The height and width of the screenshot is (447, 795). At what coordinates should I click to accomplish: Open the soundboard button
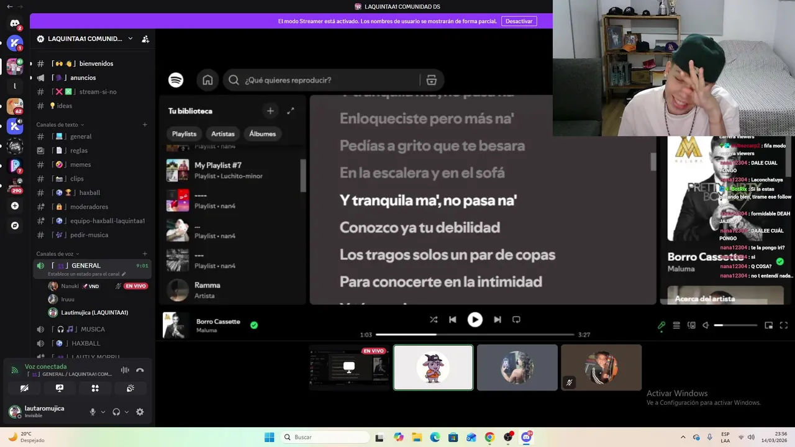[130, 388]
